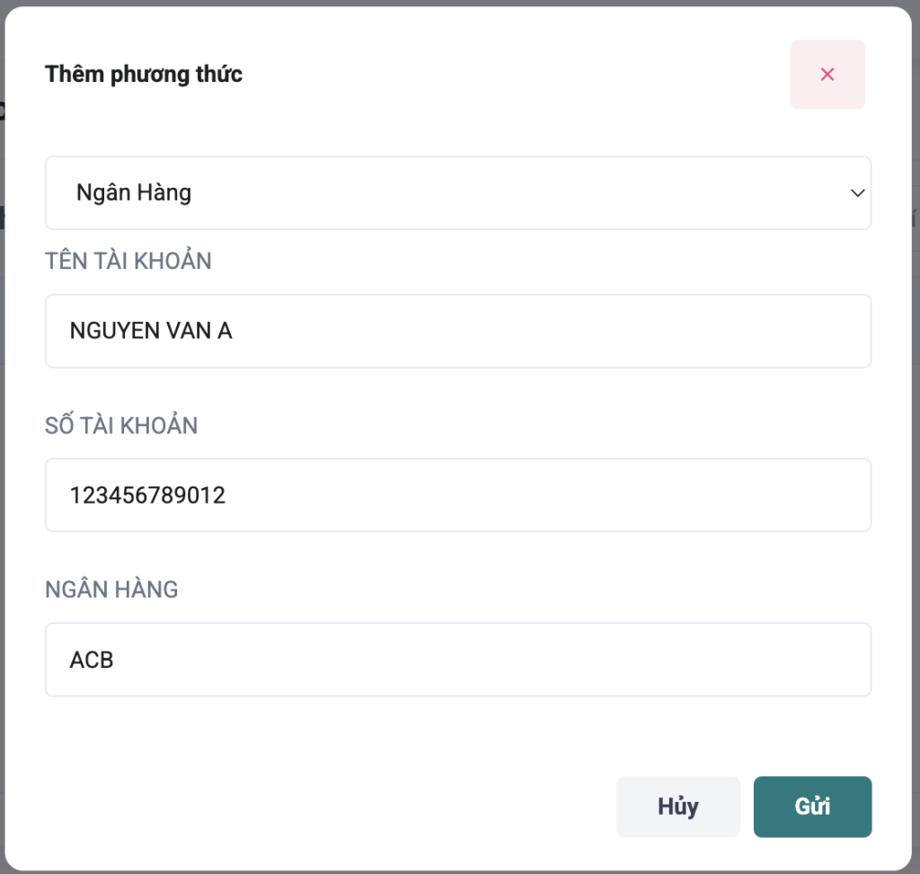Click the TÊN TÀI KHOẢN label

click(128, 262)
